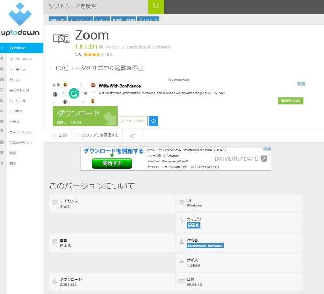The image size is (324, 294).
Task: Click the share icon
Action: coord(132,136)
